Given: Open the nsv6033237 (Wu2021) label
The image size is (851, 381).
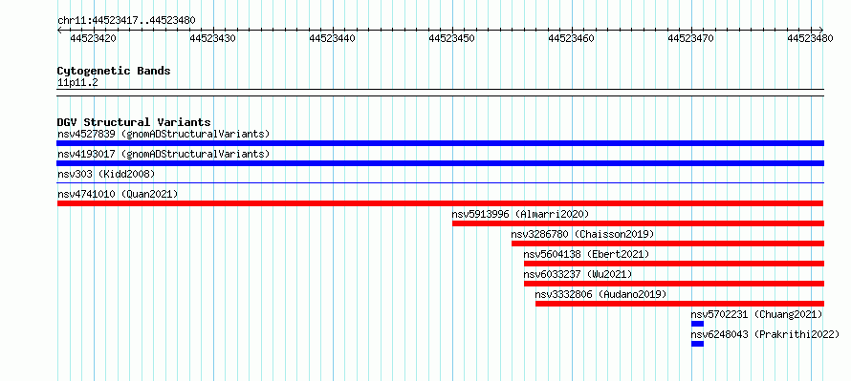Looking at the screenshot, I should click(x=578, y=274).
